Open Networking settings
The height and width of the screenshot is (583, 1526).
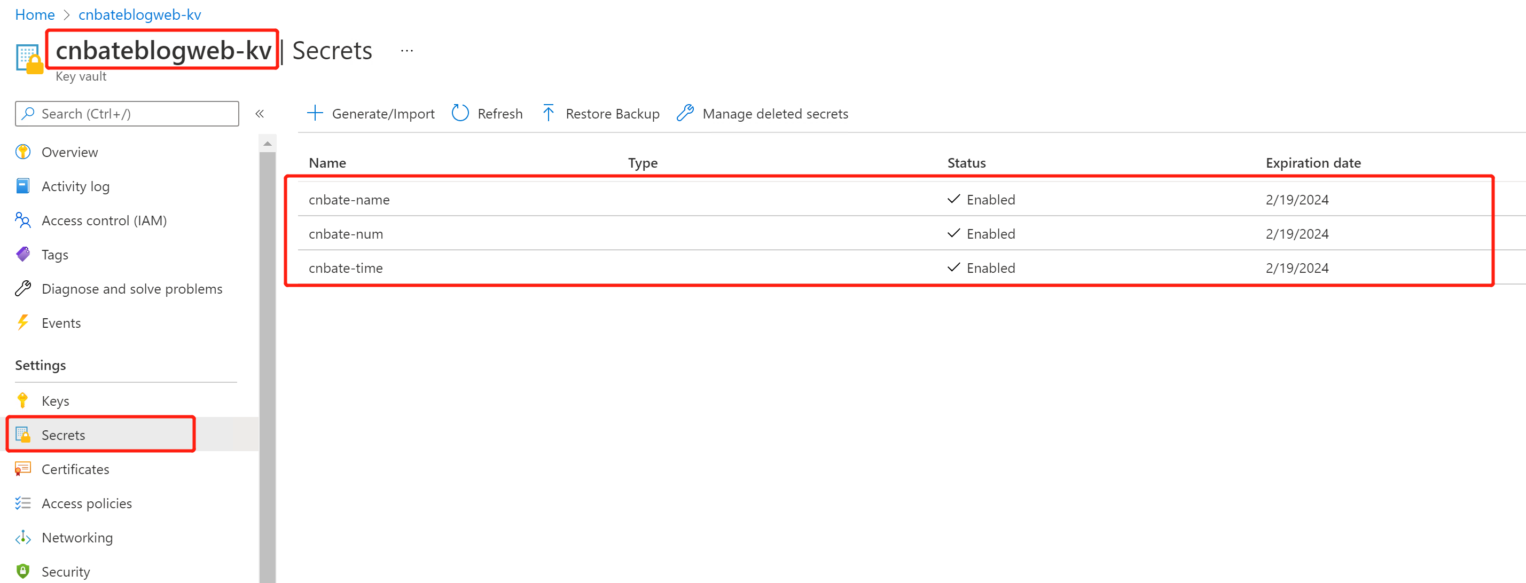point(77,538)
